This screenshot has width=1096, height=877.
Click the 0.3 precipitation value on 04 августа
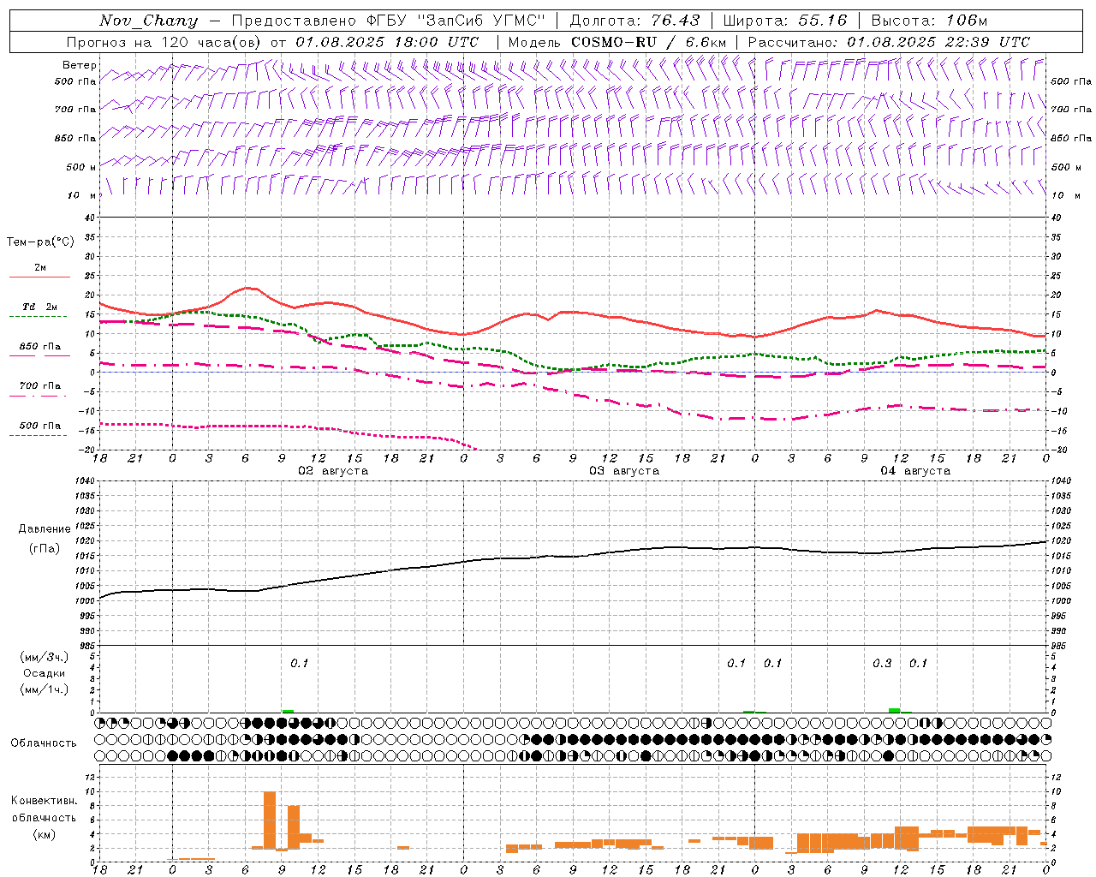882,664
